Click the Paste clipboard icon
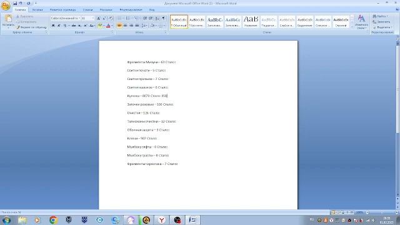Viewport: 400px width, 225px height. (8, 19)
